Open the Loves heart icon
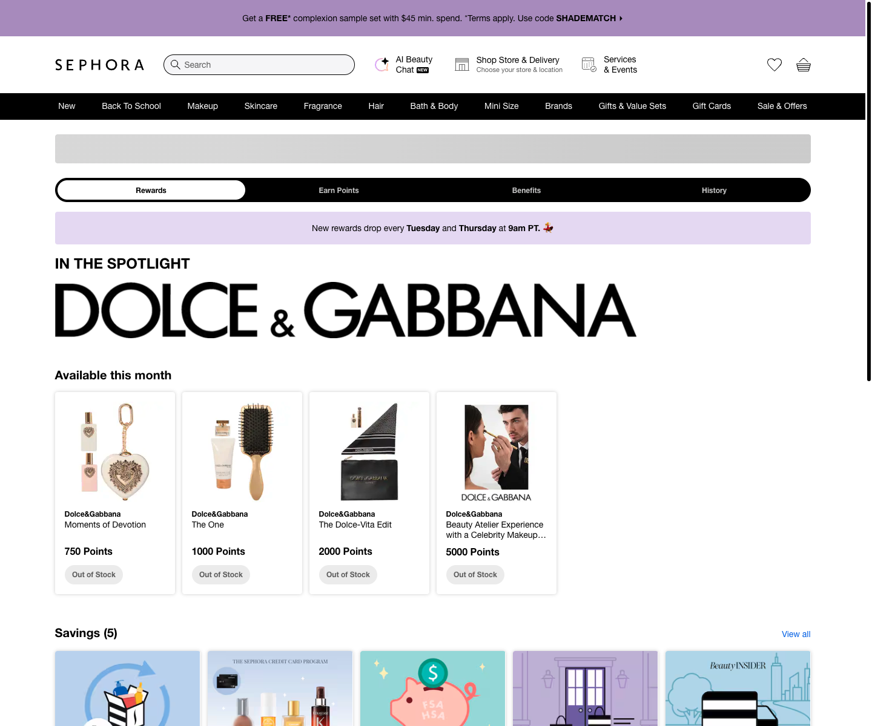 pyautogui.click(x=775, y=65)
